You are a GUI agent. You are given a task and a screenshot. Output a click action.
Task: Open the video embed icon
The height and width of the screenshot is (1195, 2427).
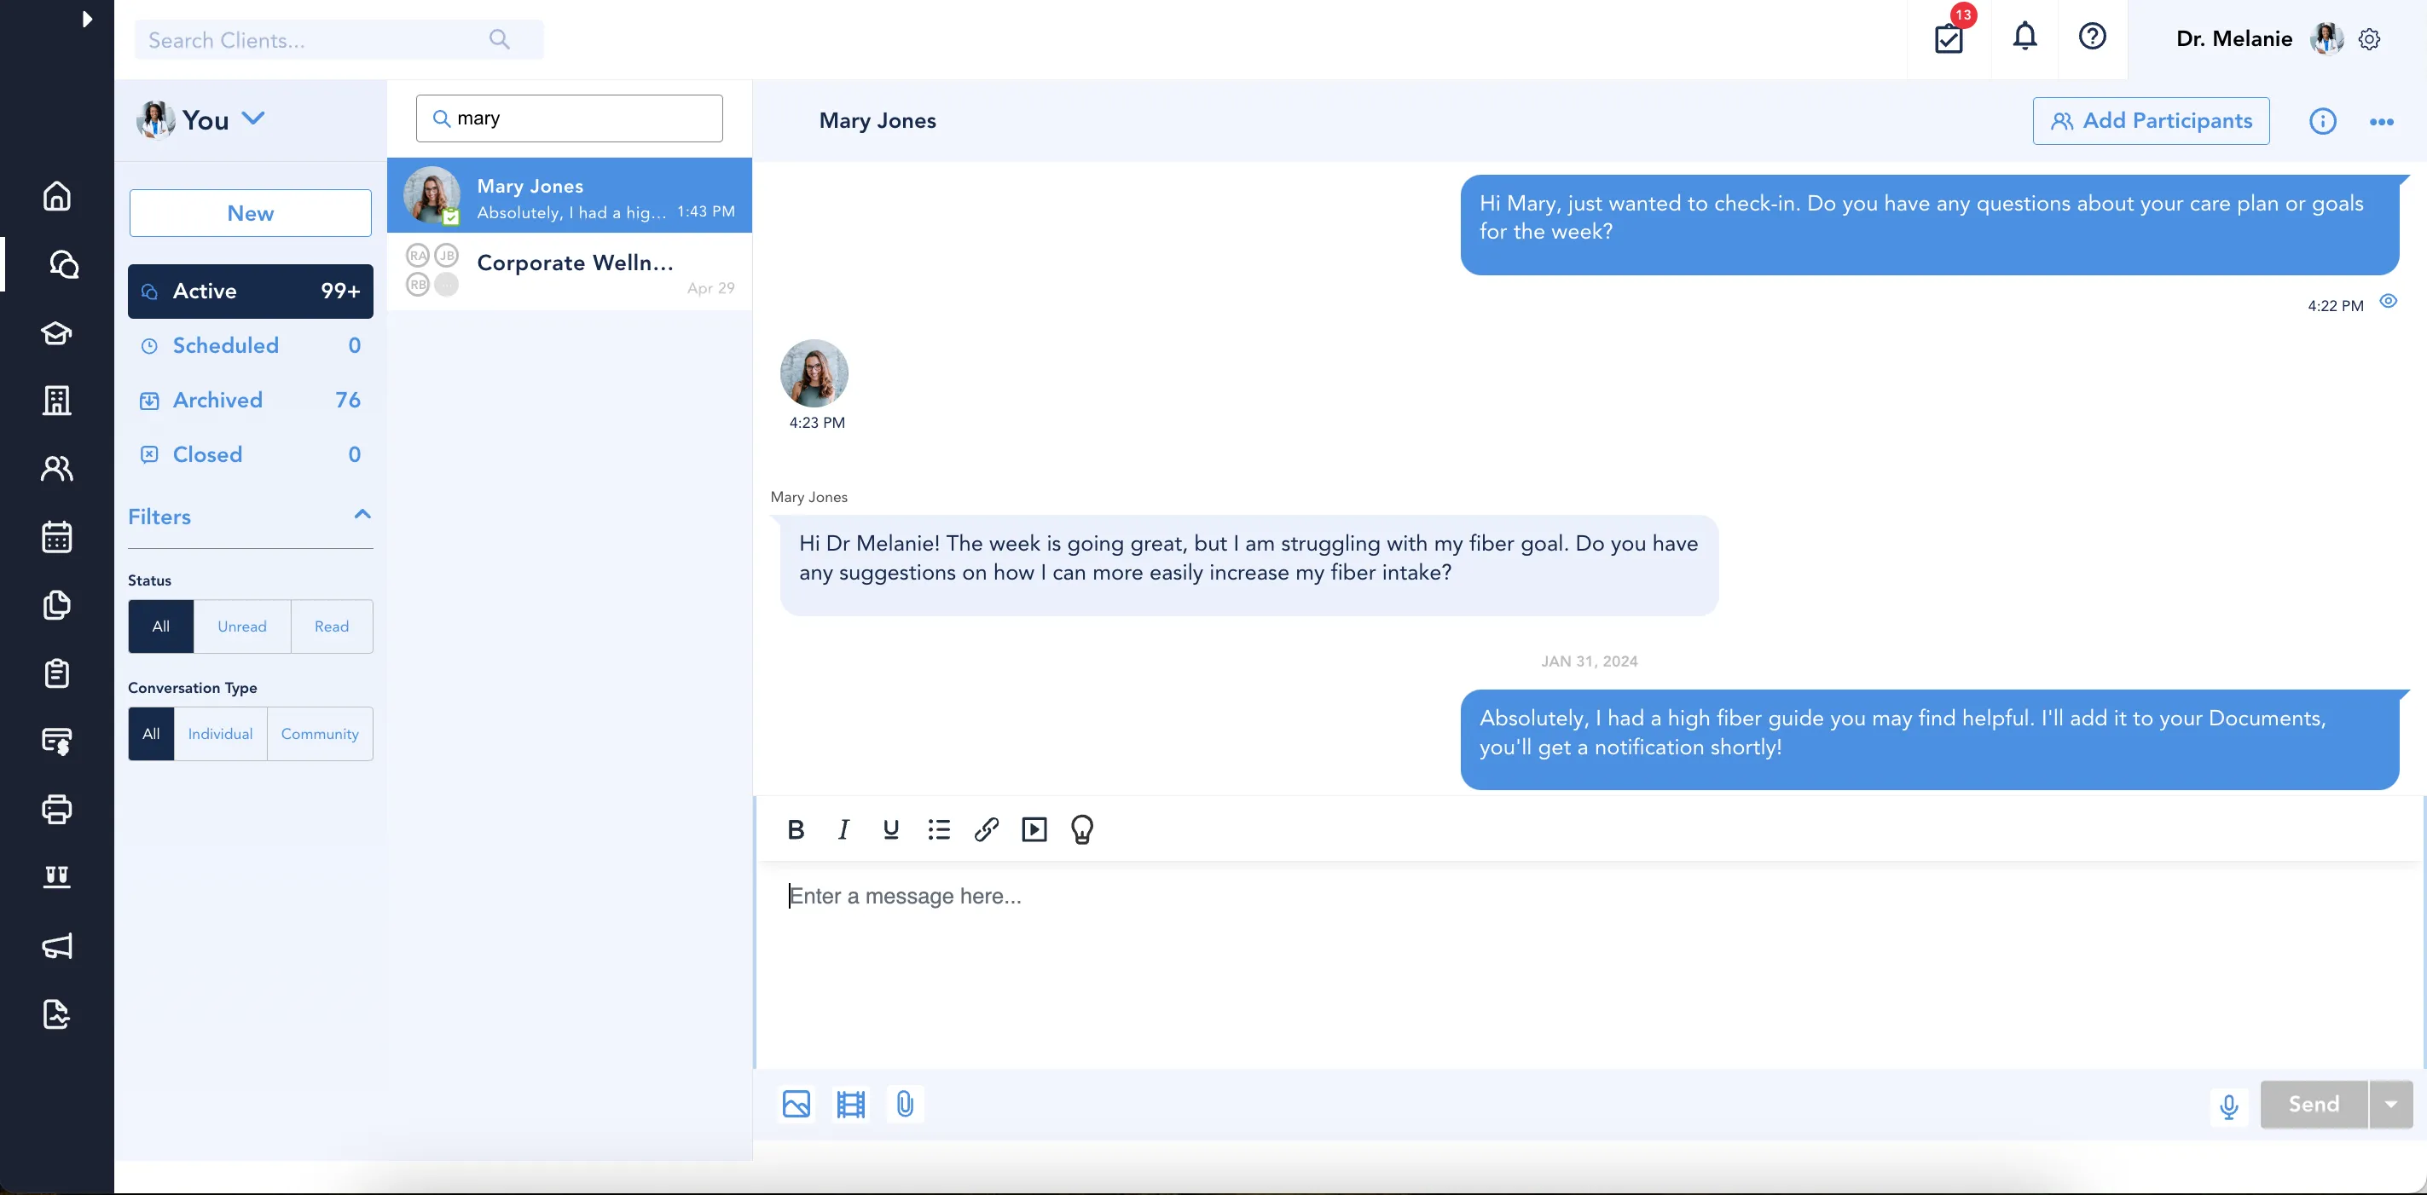pos(1034,828)
